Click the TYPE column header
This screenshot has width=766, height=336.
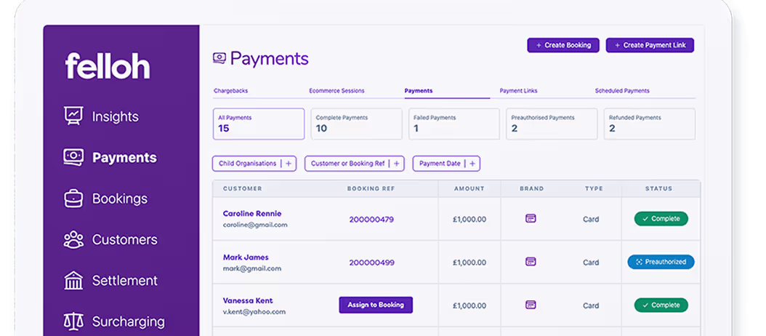(594, 189)
